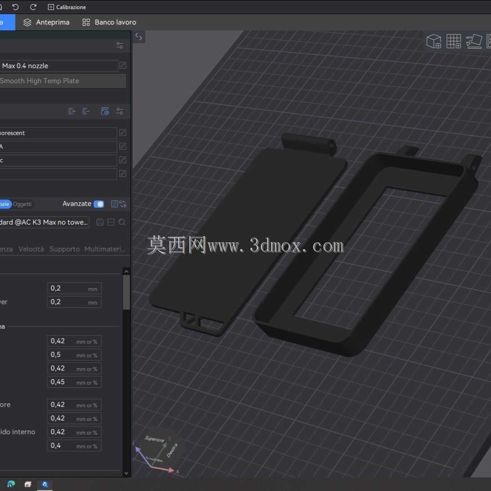Open the Supporto settings tab
Image resolution: width=491 pixels, height=491 pixels.
65,249
